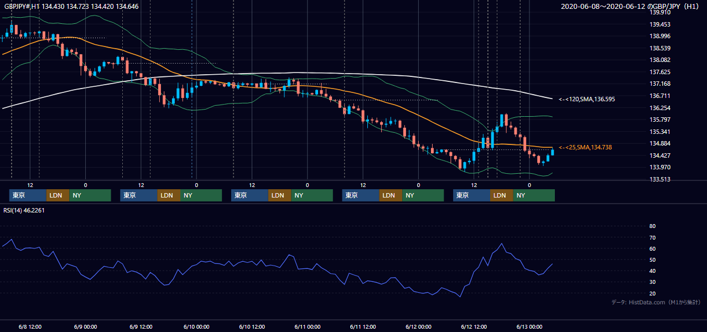
Task: Click the 139.910 price axis label
Action: point(659,12)
